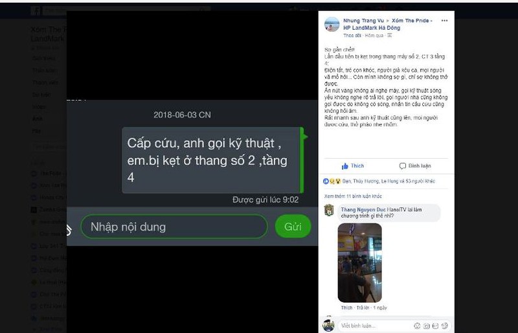This screenshot has height=333, width=518.
Task: Click Nhung Trang Vu's profile picture
Action: point(332,25)
